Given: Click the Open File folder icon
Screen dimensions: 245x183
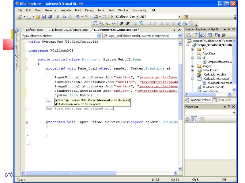Looking at the screenshot, I should [38, 17].
